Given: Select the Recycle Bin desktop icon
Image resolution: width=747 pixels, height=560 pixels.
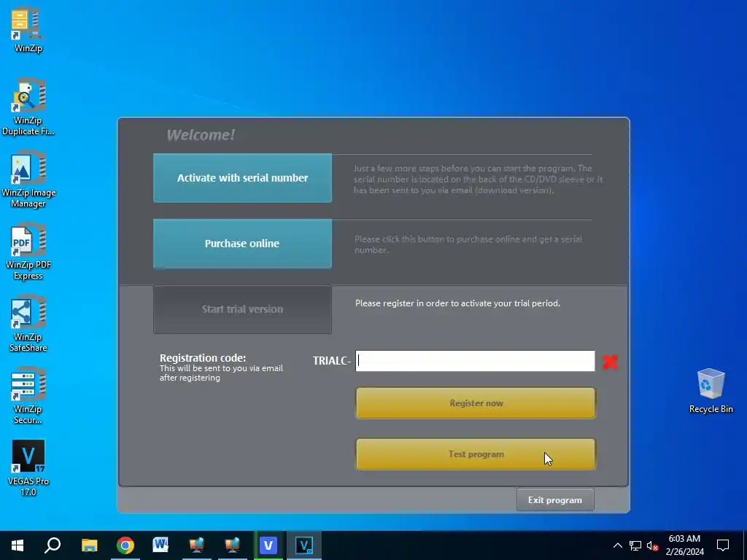Looking at the screenshot, I should pos(711,391).
